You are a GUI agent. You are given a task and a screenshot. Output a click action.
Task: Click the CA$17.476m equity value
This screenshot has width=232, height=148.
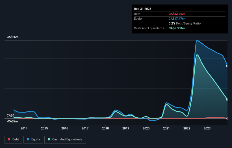click(177, 19)
